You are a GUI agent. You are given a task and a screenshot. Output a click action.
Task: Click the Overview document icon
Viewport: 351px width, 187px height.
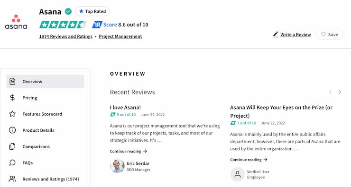pos(12,81)
